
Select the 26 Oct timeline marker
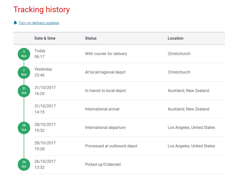pyautogui.click(x=24, y=165)
